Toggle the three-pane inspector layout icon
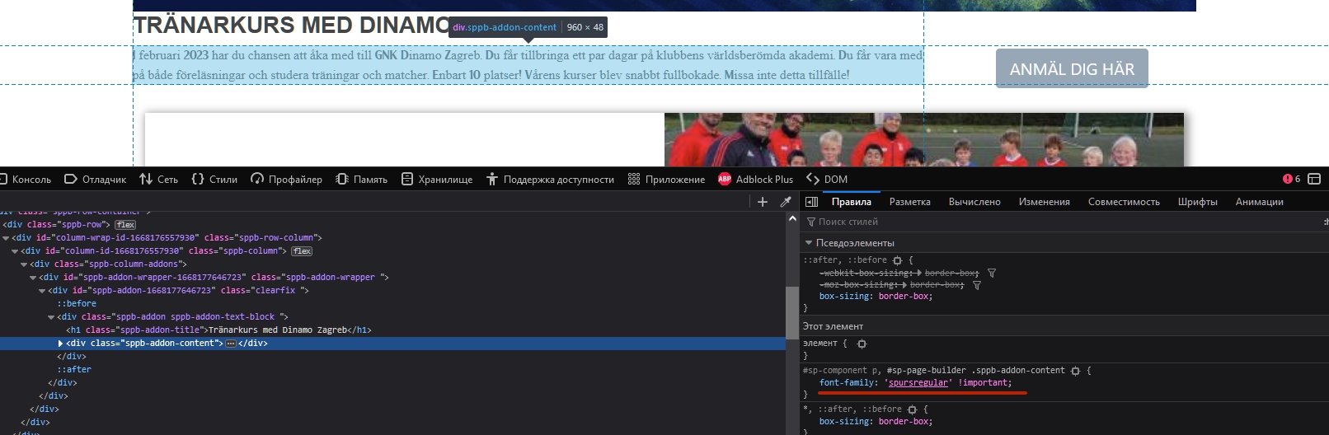Image resolution: width=1329 pixels, height=435 pixels. click(x=811, y=202)
